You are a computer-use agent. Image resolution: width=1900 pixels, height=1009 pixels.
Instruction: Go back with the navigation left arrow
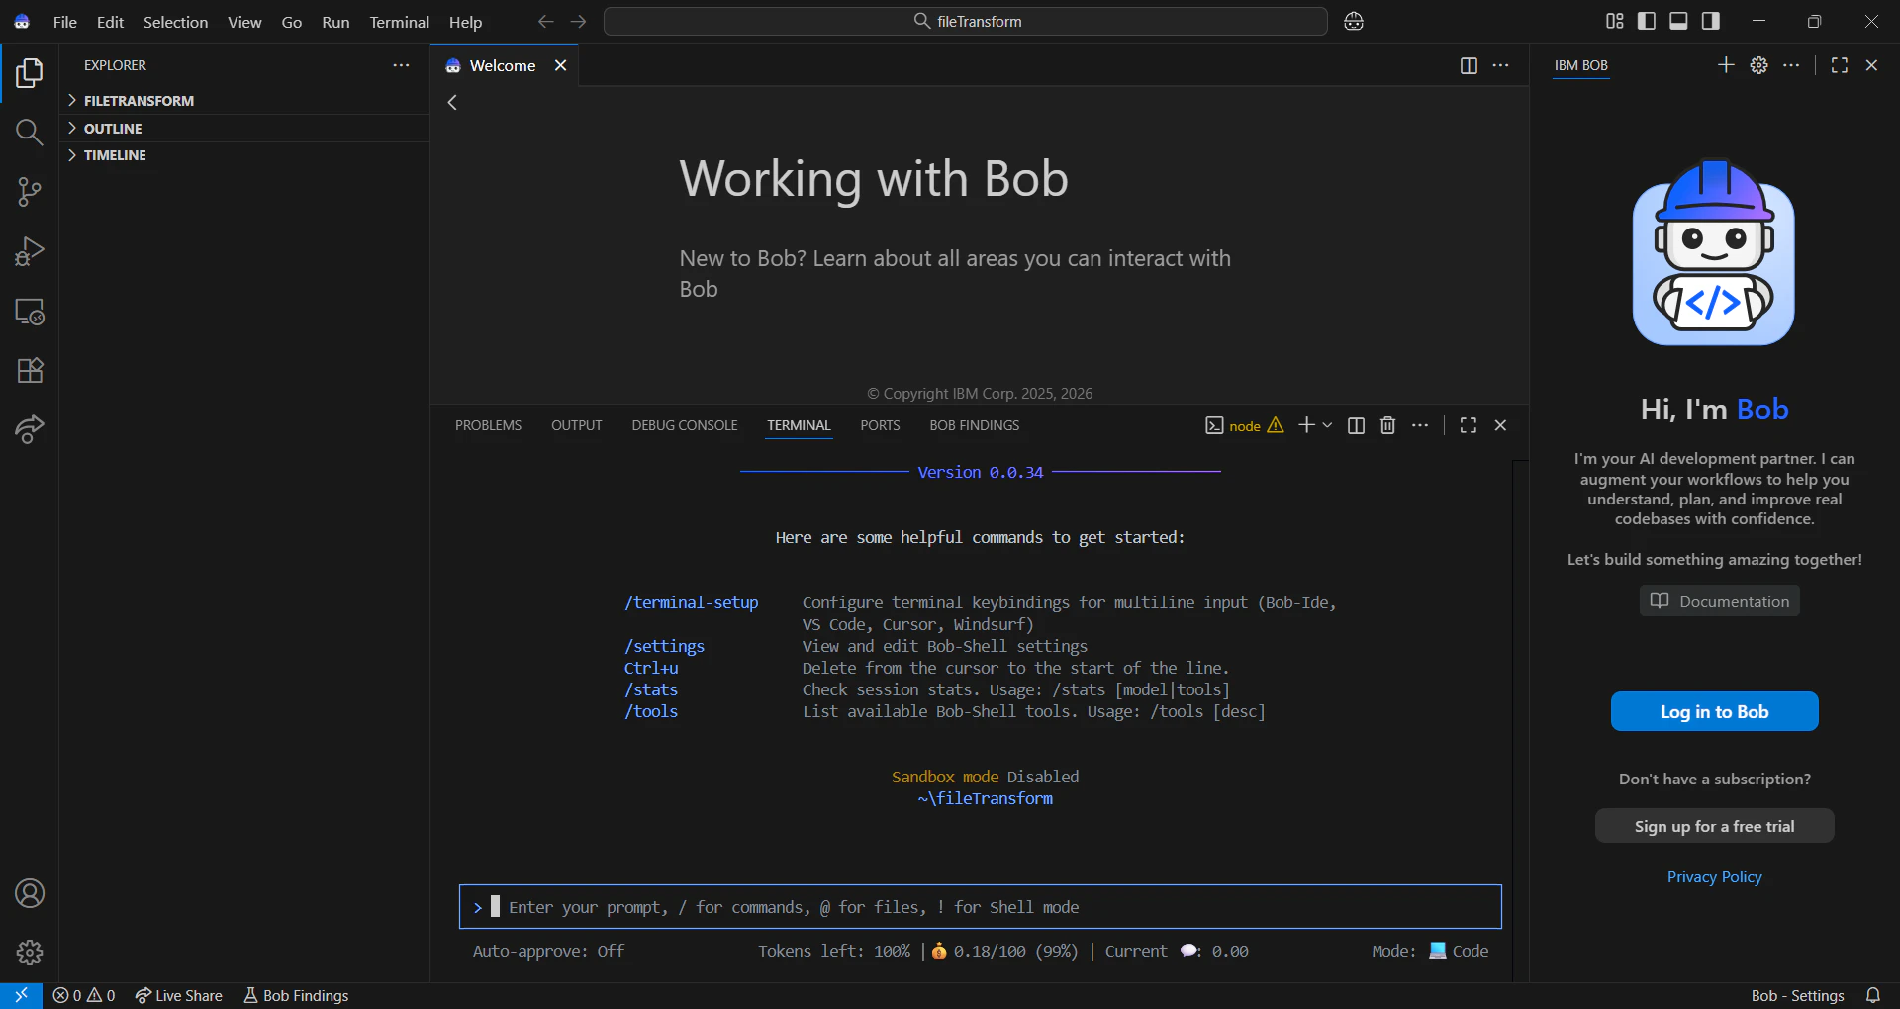click(545, 22)
